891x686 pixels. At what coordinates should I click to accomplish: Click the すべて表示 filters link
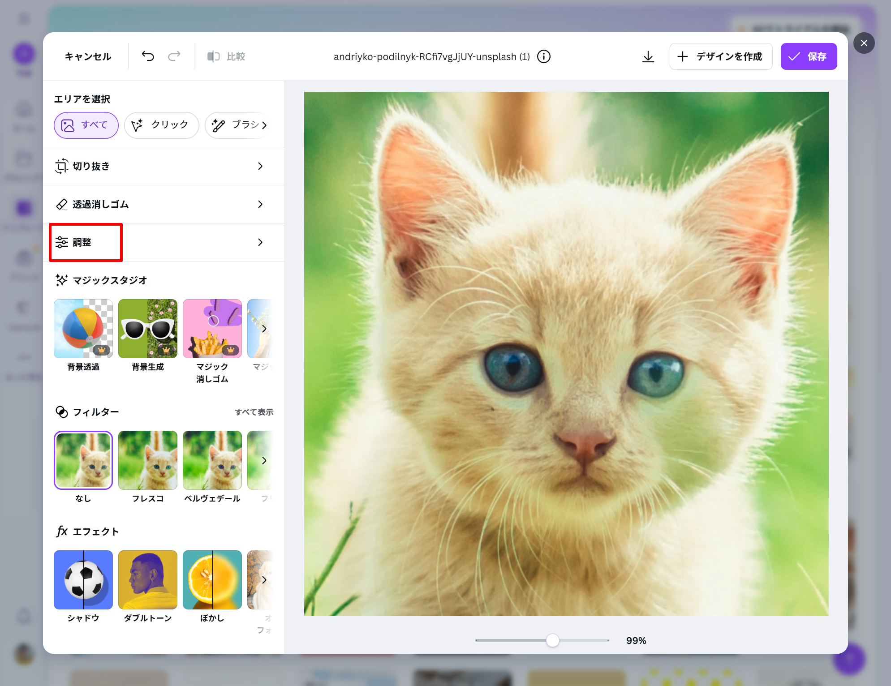pyautogui.click(x=254, y=412)
